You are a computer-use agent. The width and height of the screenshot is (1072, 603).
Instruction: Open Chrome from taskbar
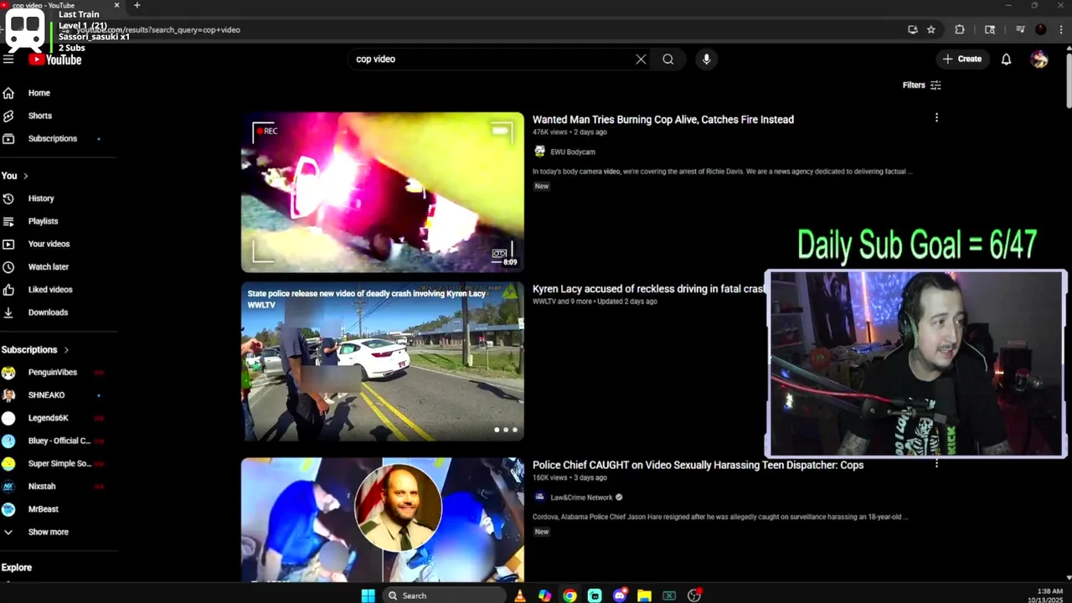569,595
